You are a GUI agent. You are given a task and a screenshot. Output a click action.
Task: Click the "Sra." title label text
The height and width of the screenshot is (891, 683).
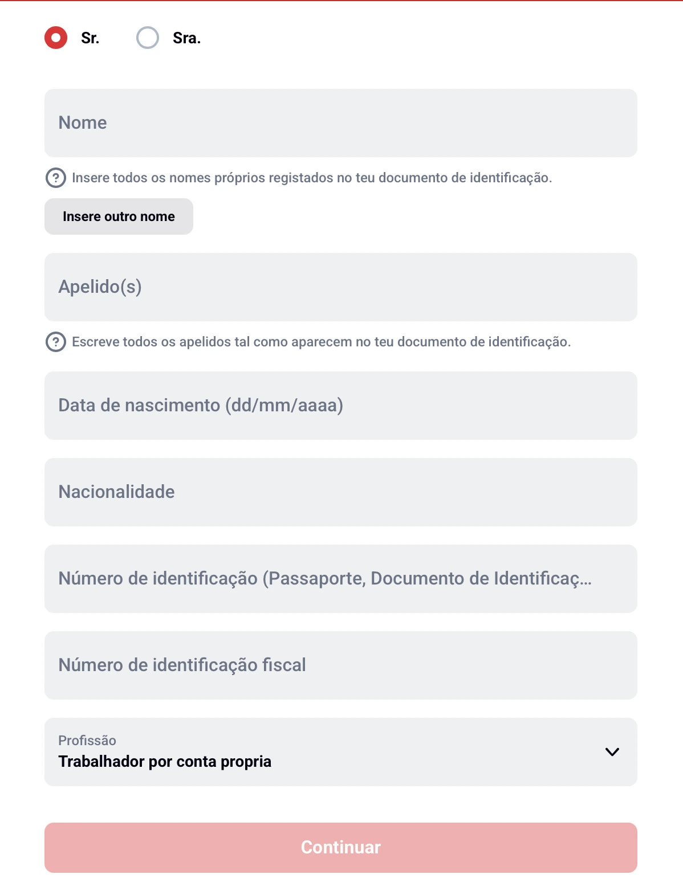[186, 38]
